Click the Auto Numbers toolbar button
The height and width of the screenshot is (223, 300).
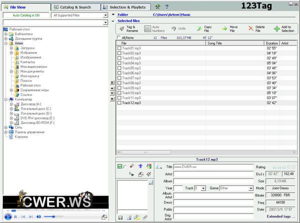[154, 28]
